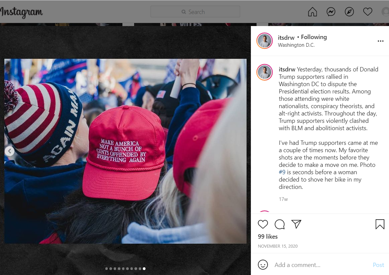
Task: Click the comment speech bubble icon
Action: coord(280,224)
